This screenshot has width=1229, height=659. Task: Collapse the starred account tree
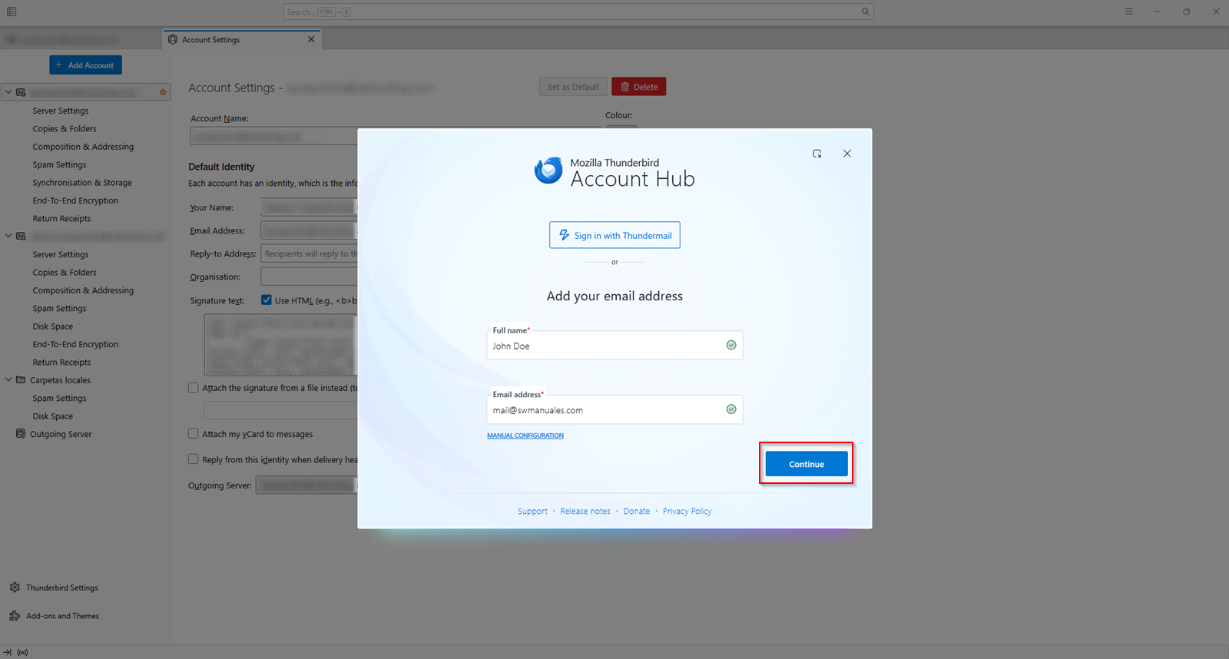(x=8, y=92)
